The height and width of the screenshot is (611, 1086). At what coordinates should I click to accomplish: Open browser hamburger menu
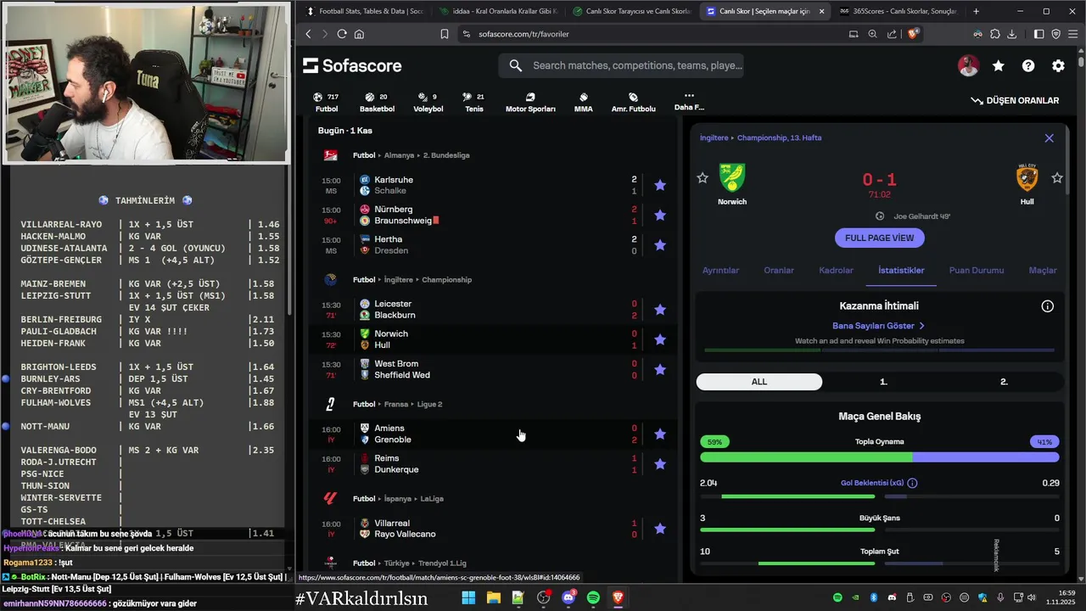[1073, 34]
